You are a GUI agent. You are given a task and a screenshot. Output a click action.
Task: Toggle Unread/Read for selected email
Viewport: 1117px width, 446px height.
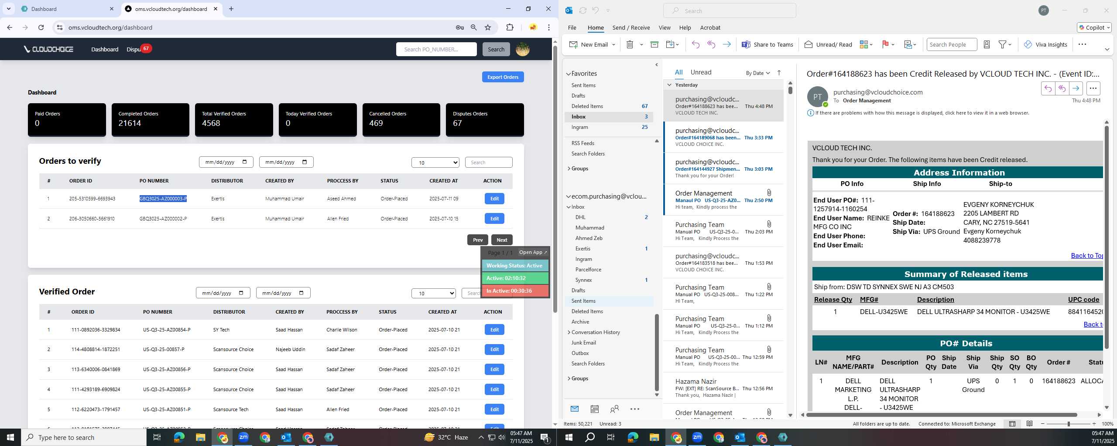pos(828,44)
